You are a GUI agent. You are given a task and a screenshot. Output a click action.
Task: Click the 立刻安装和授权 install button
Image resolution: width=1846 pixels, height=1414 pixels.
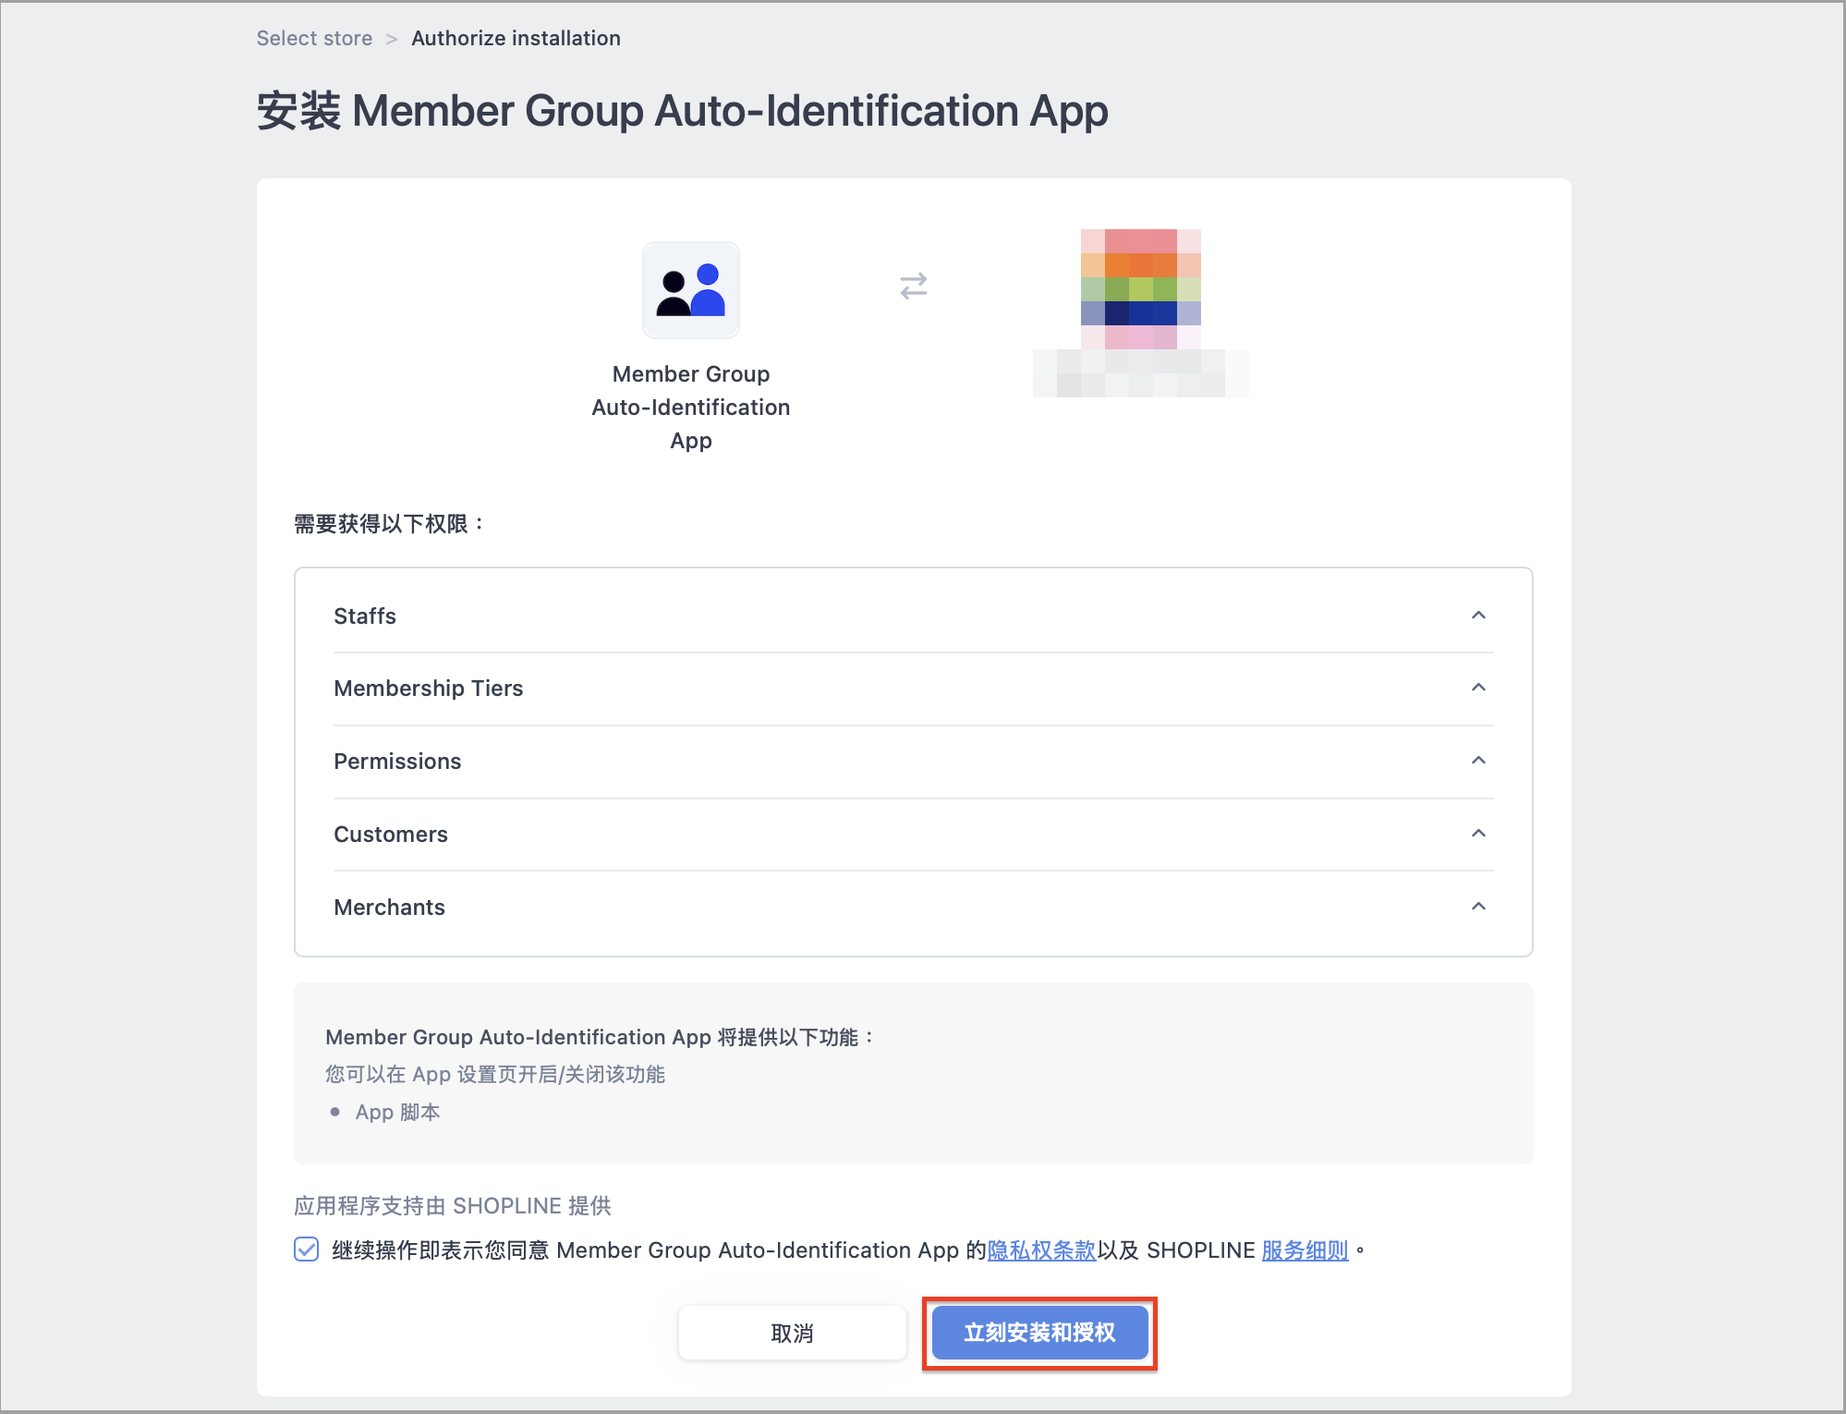pyautogui.click(x=1039, y=1333)
